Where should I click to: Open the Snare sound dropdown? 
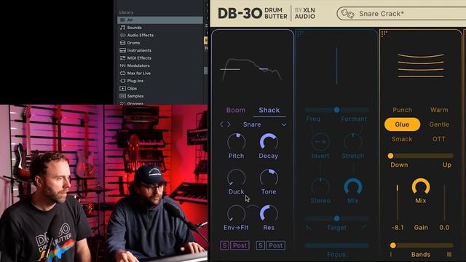(x=264, y=124)
